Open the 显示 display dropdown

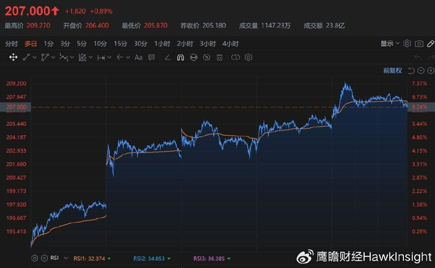[x=389, y=43]
